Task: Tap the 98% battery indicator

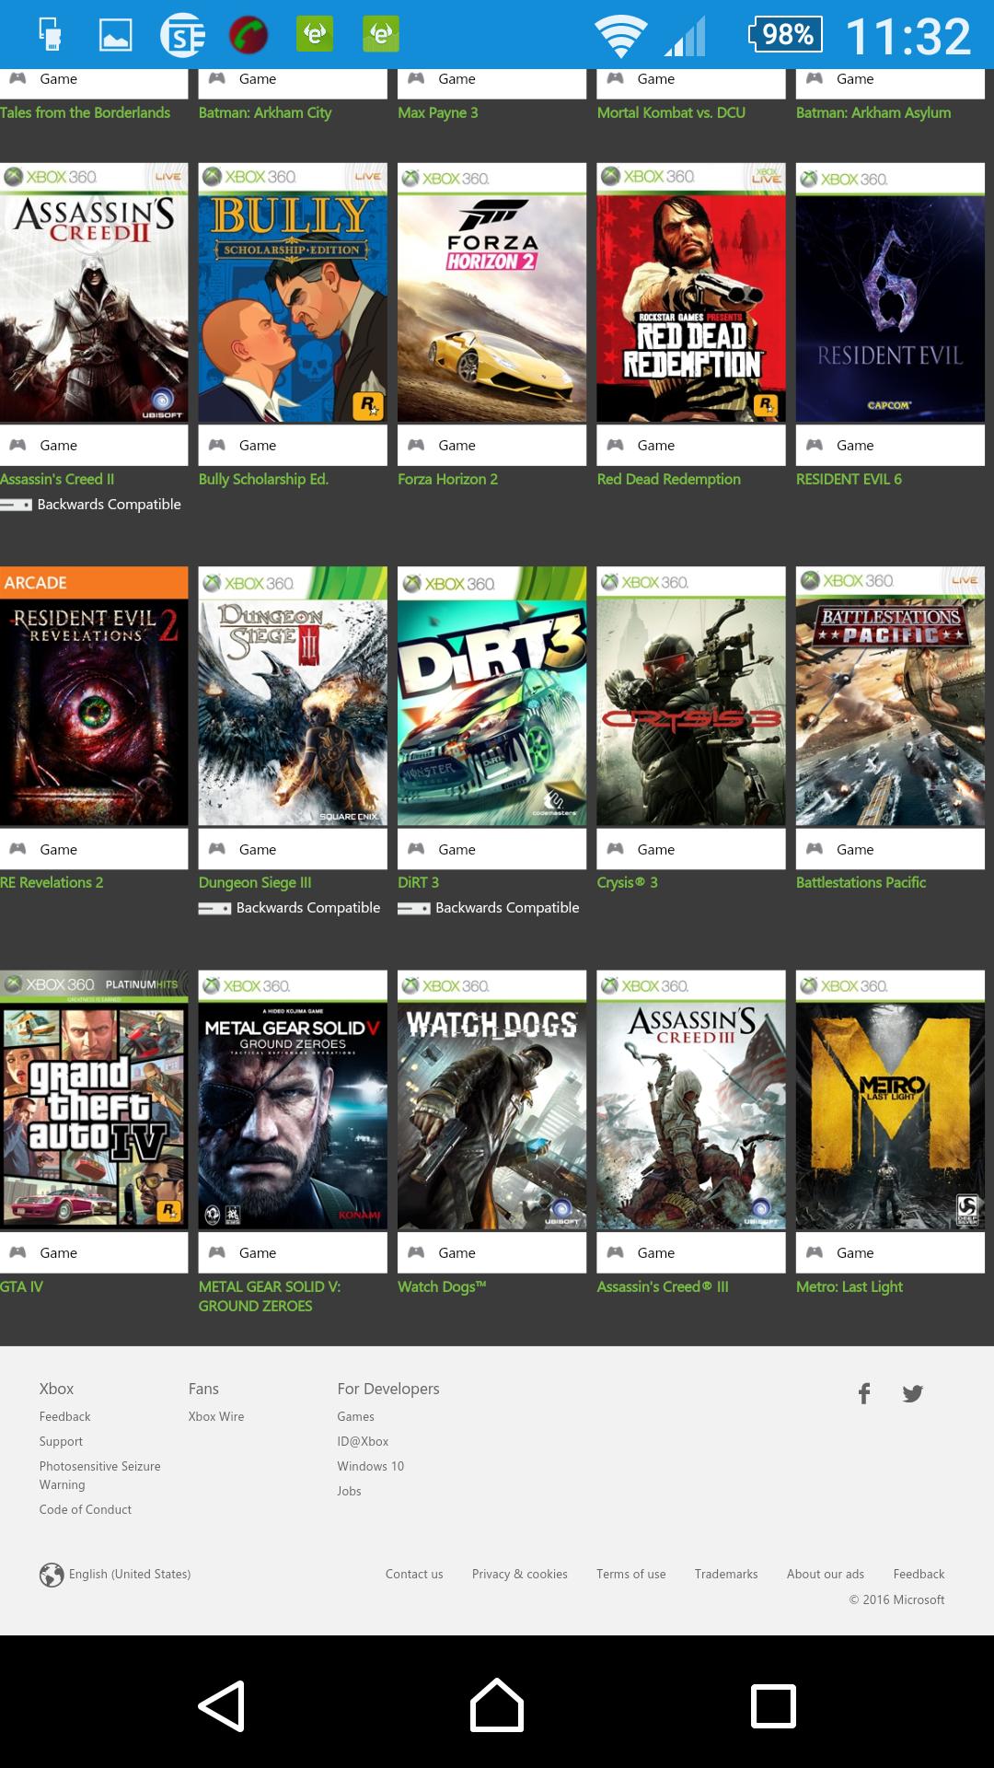Action: tap(785, 35)
